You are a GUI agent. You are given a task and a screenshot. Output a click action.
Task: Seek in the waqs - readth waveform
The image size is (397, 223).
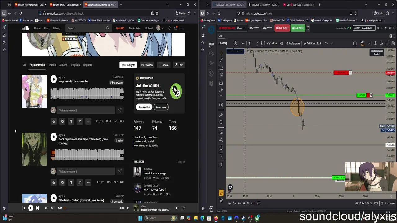[x=87, y=94]
